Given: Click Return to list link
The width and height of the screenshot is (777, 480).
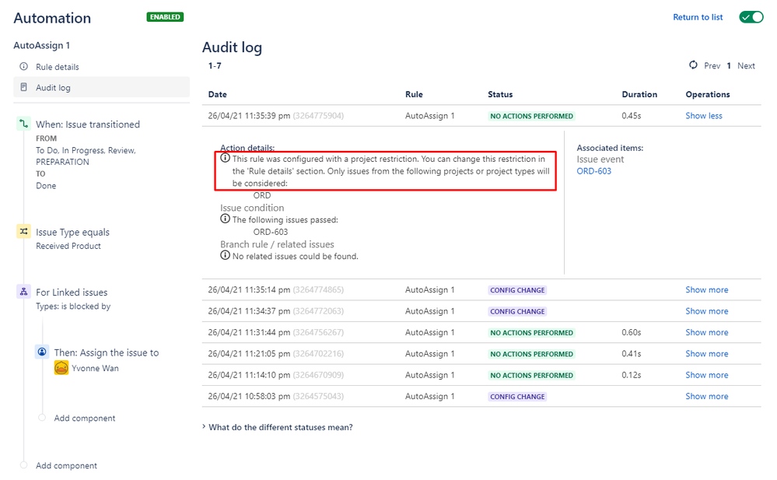Looking at the screenshot, I should tap(698, 17).
